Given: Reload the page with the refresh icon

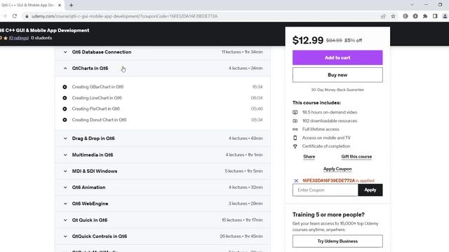Looking at the screenshot, I should [15, 16].
